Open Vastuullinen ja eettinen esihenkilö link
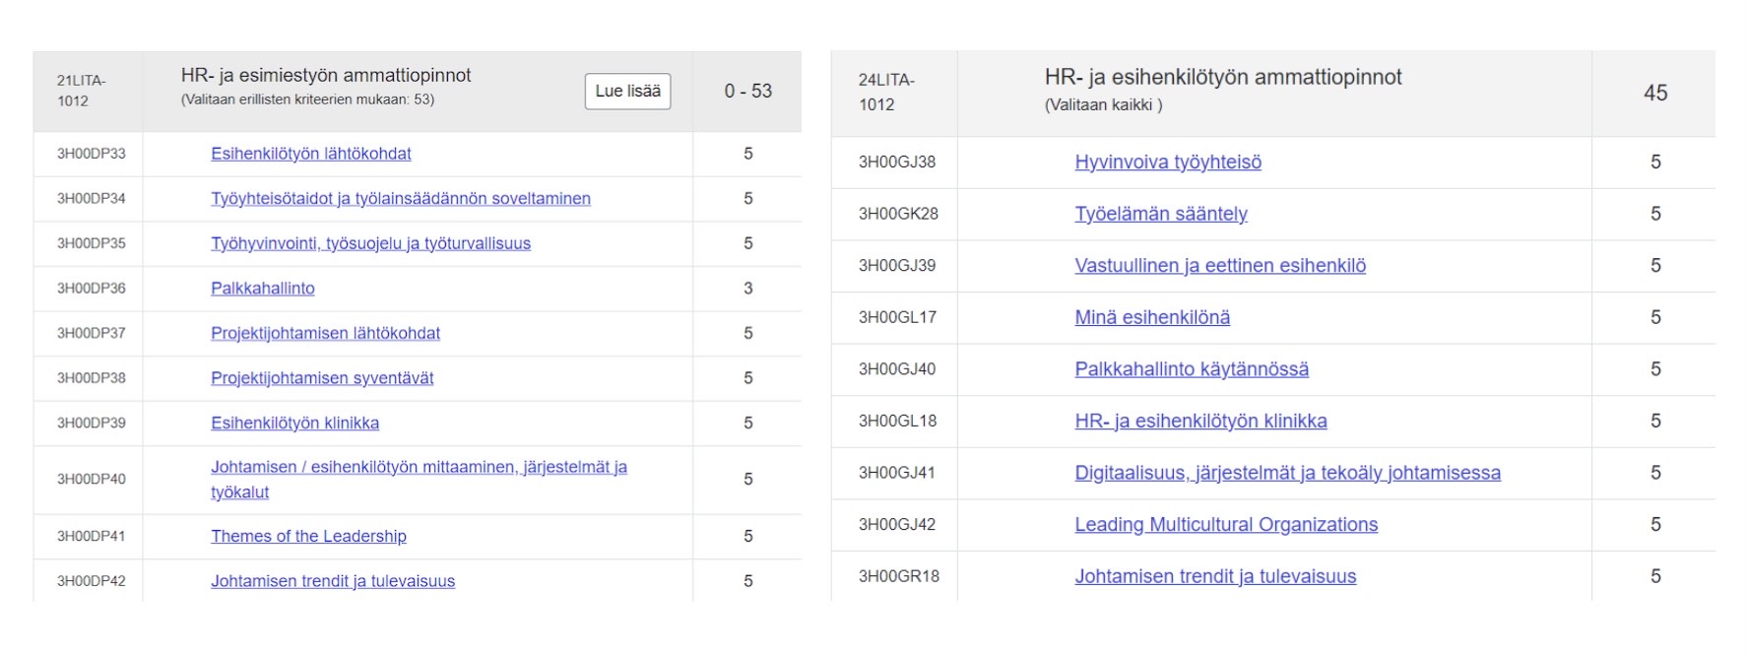The height and width of the screenshot is (655, 1748). click(x=1220, y=266)
